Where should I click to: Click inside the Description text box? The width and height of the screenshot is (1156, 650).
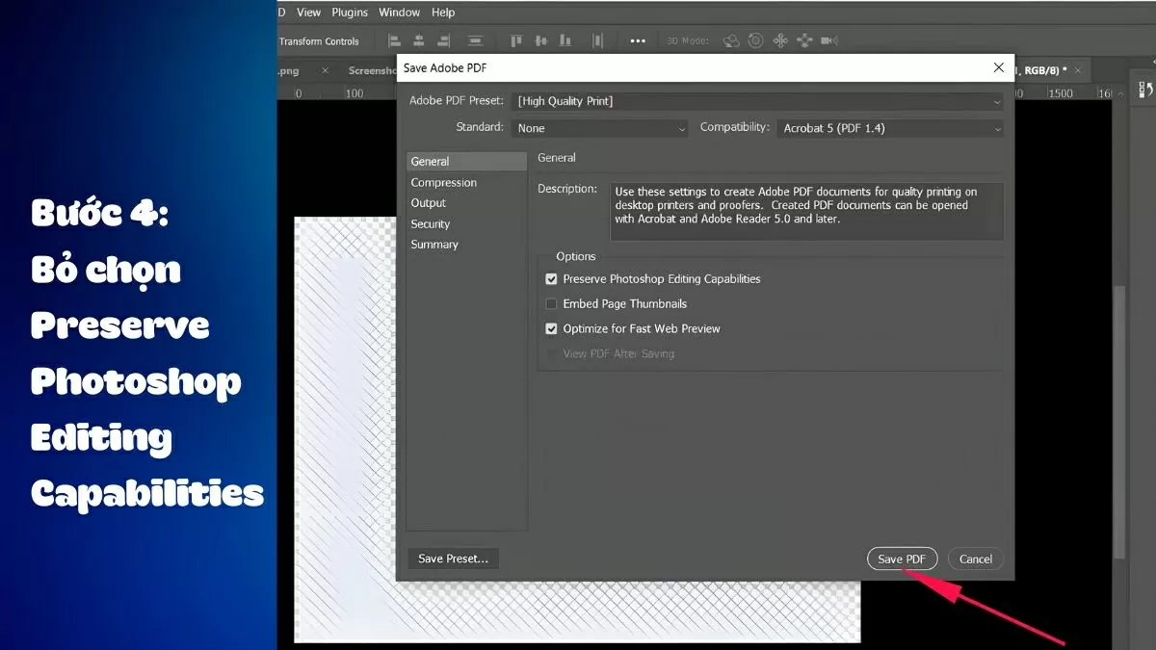pyautogui.click(x=806, y=211)
